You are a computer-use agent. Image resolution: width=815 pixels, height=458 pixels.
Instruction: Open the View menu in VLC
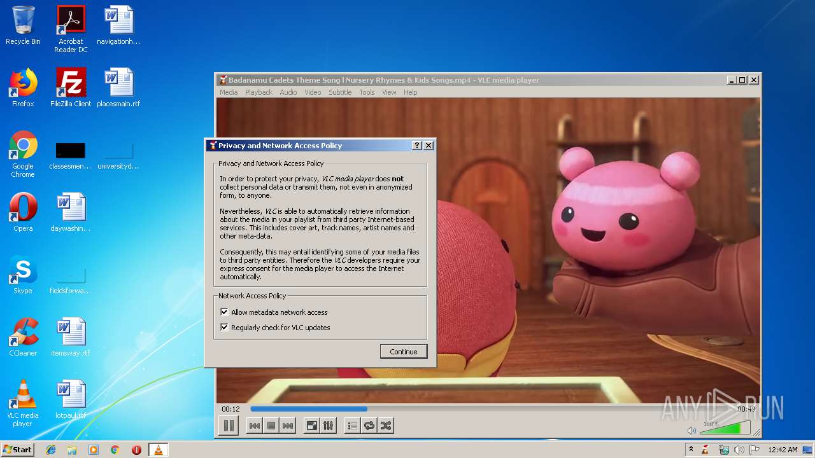click(x=389, y=92)
